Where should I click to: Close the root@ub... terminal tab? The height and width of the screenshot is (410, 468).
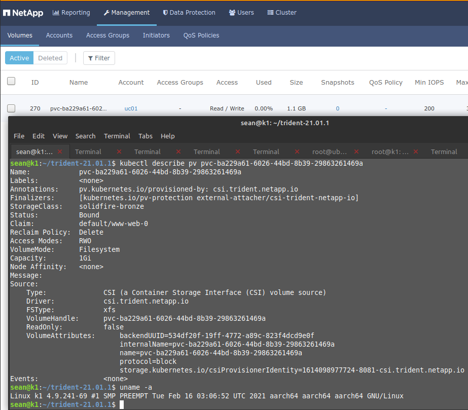click(356, 152)
